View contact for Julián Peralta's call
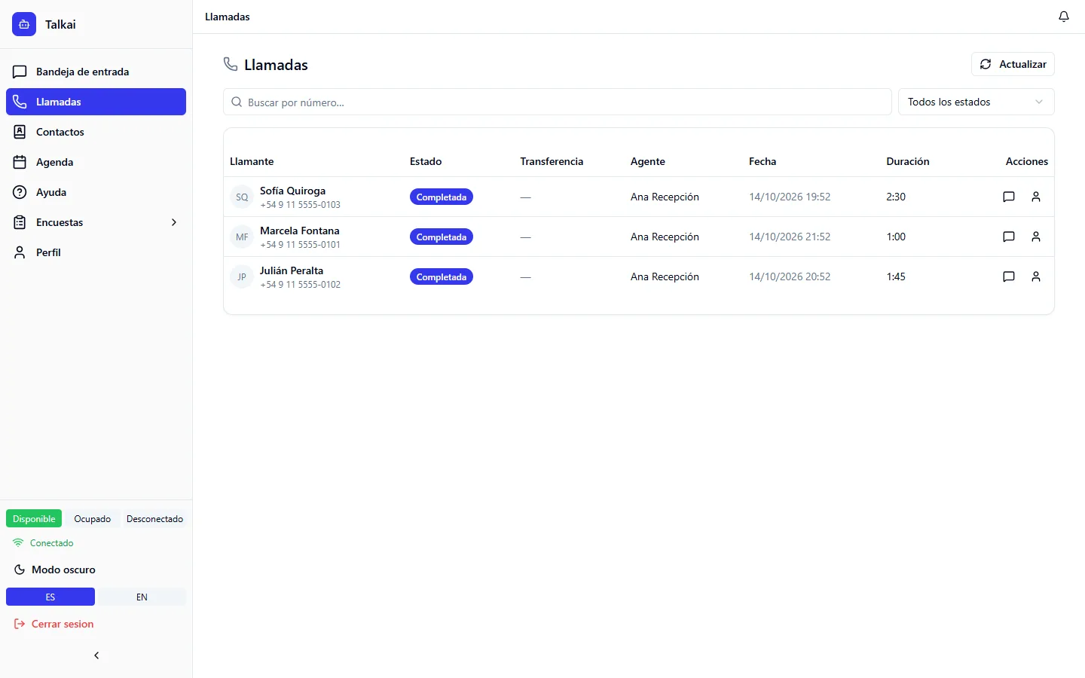 (1036, 276)
